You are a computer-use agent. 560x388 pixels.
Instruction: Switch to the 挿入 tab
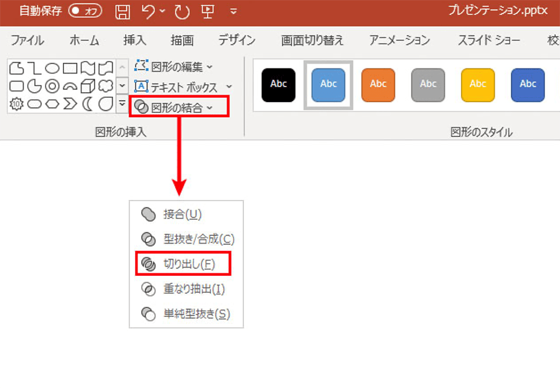tap(134, 40)
